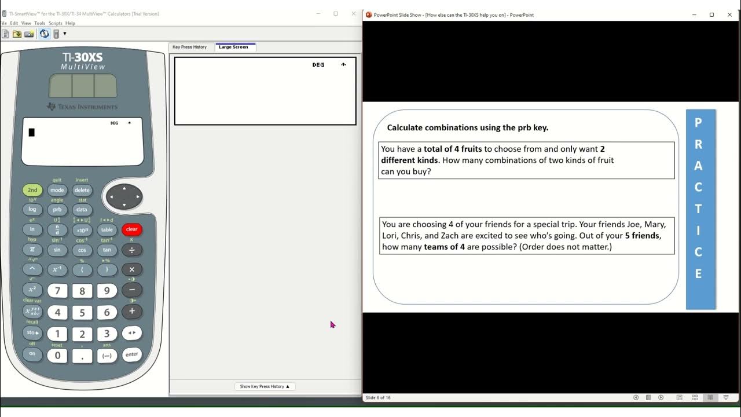This screenshot has height=417, width=741.
Task: Click the number 9 key
Action: [107, 291]
